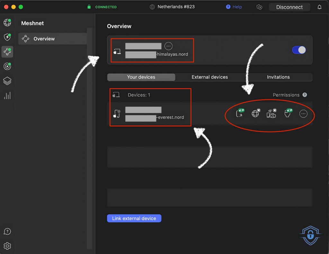Click the everest.nord phone device icon

tap(117, 114)
